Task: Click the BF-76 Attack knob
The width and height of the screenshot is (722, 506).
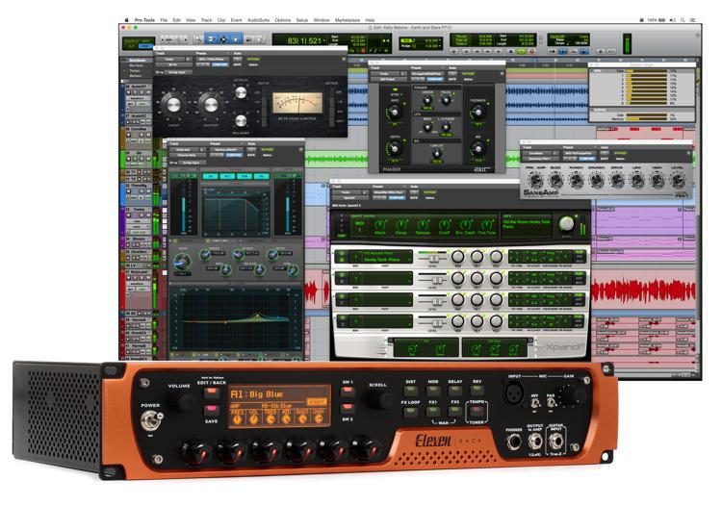Action: [241, 93]
